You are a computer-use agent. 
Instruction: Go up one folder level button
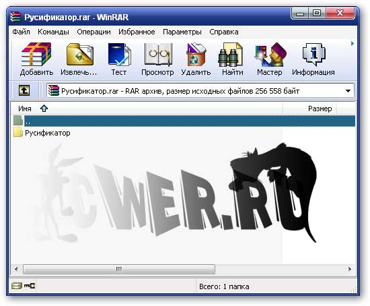coord(24,90)
